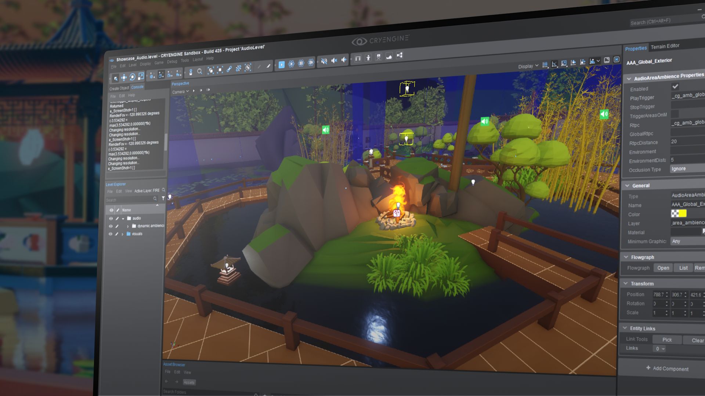Collapse the General section
Viewport: 705px width, 396px height.
tap(627, 186)
